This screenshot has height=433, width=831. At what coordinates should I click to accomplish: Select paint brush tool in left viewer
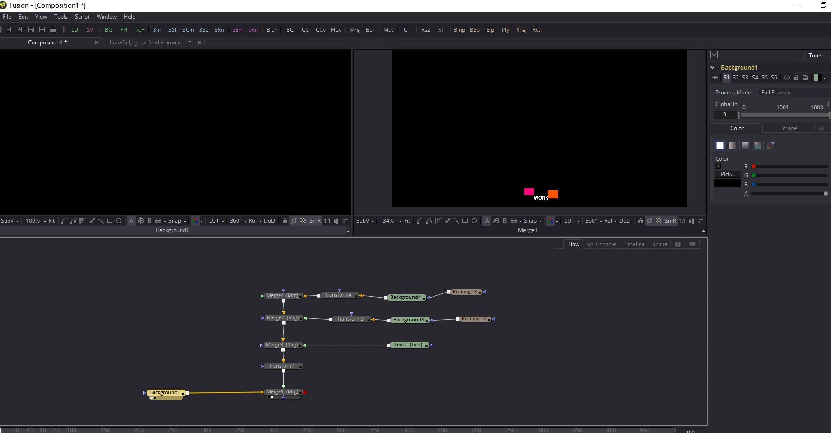pyautogui.click(x=92, y=221)
